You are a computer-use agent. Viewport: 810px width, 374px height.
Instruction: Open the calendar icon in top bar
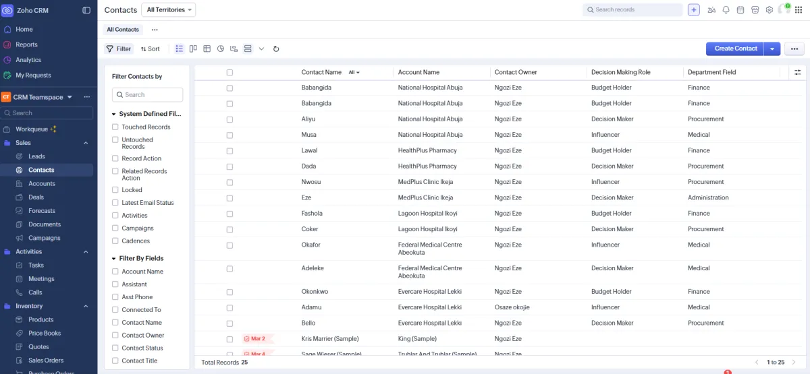coord(740,10)
